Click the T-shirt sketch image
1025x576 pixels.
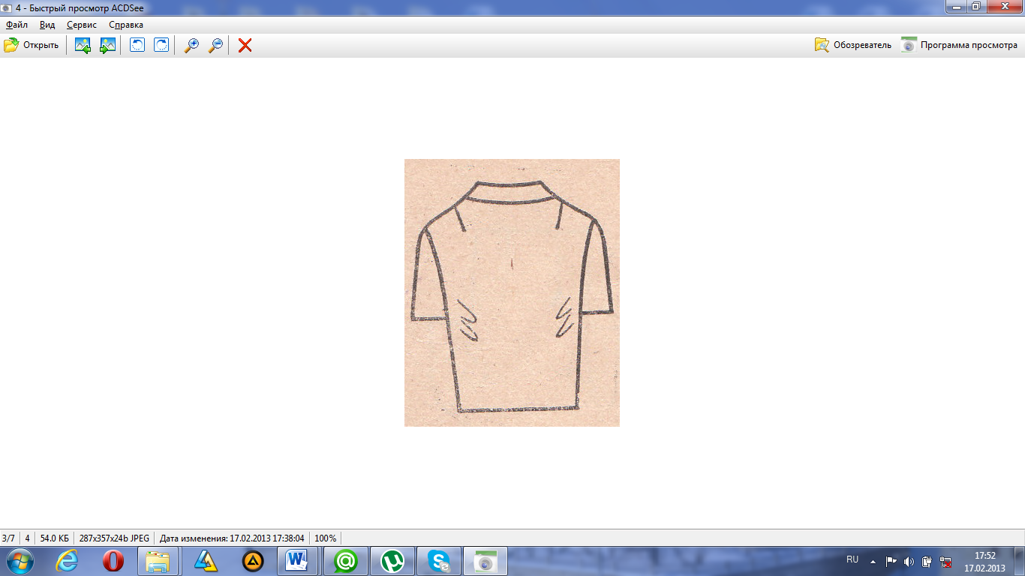[512, 292]
